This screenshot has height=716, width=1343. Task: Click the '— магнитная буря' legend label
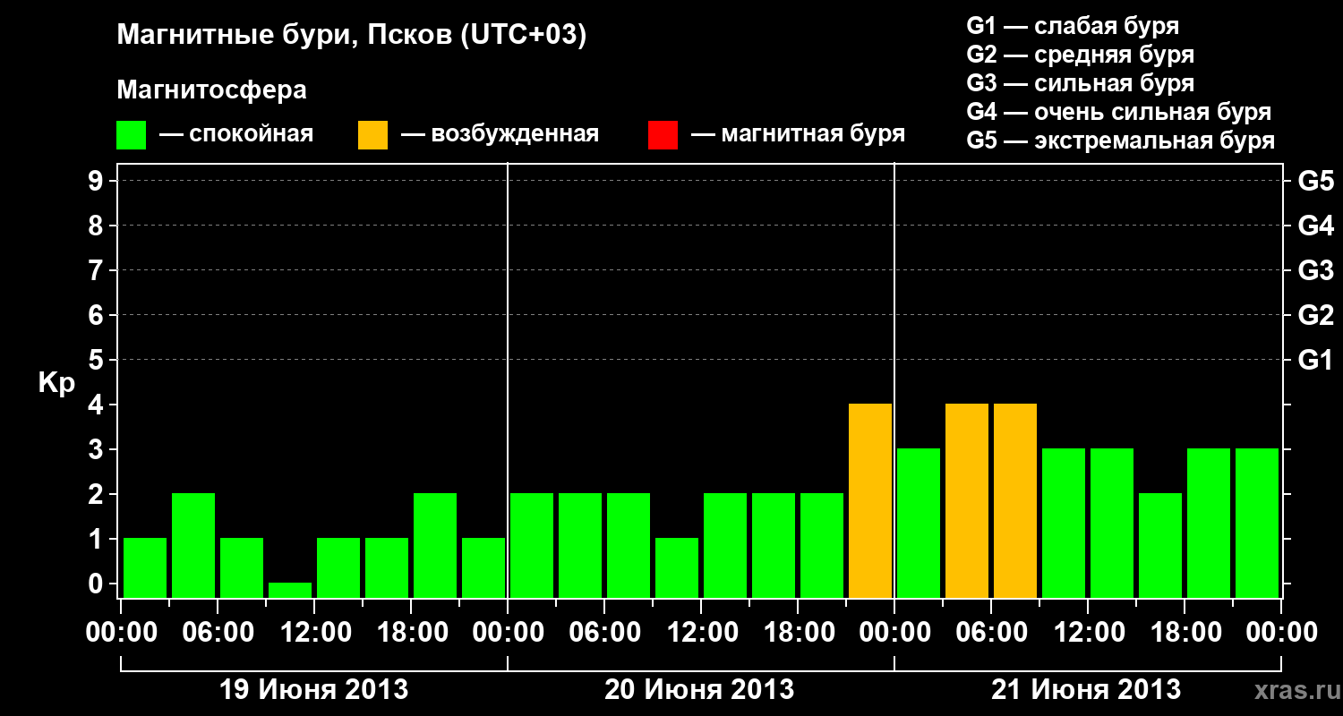tap(799, 134)
